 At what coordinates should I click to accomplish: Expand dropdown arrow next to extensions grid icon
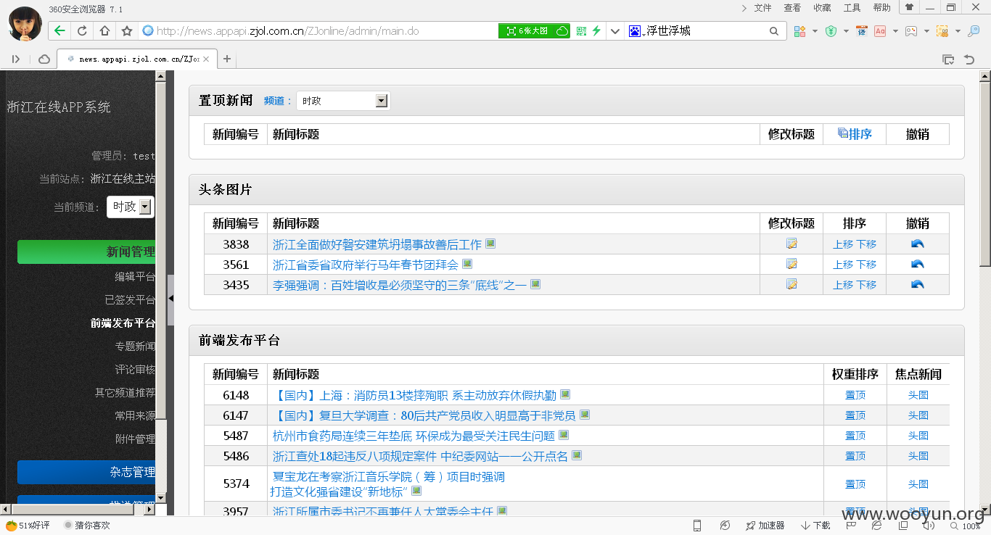[x=815, y=31]
